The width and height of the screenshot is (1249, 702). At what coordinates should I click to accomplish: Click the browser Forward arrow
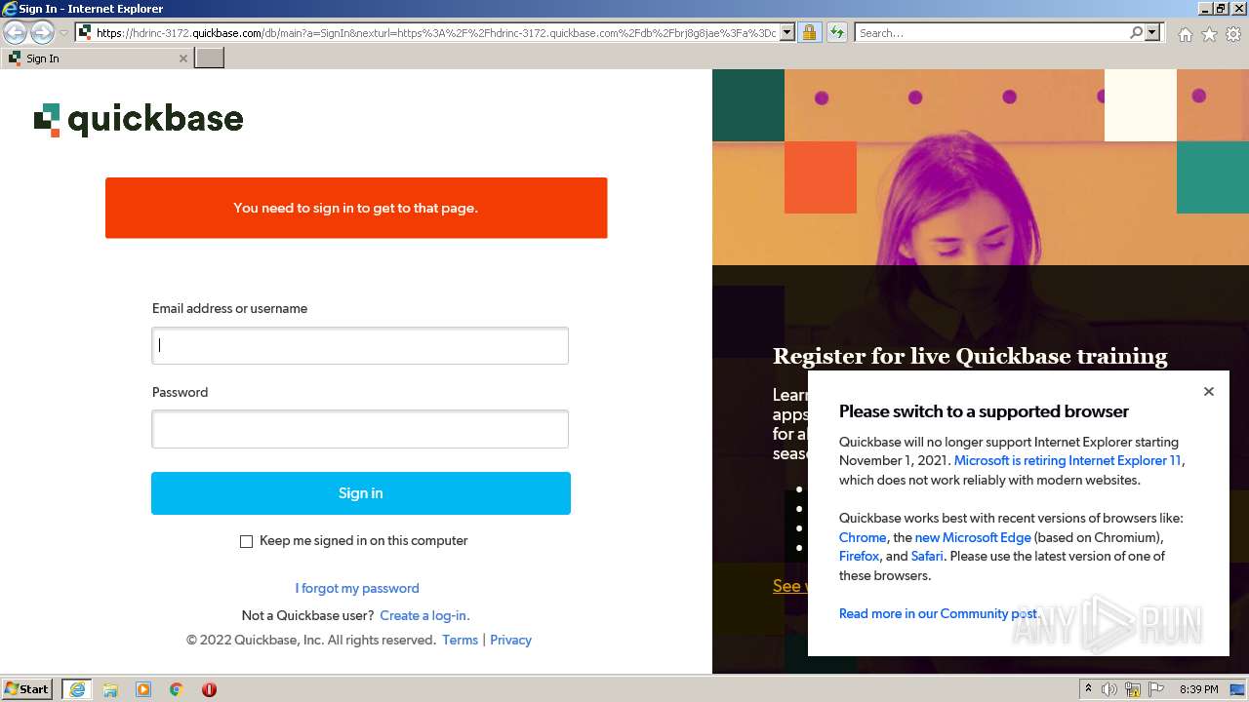point(42,33)
